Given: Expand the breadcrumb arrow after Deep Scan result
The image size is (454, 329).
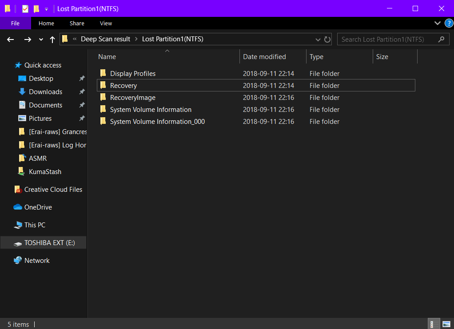Looking at the screenshot, I should pos(136,39).
